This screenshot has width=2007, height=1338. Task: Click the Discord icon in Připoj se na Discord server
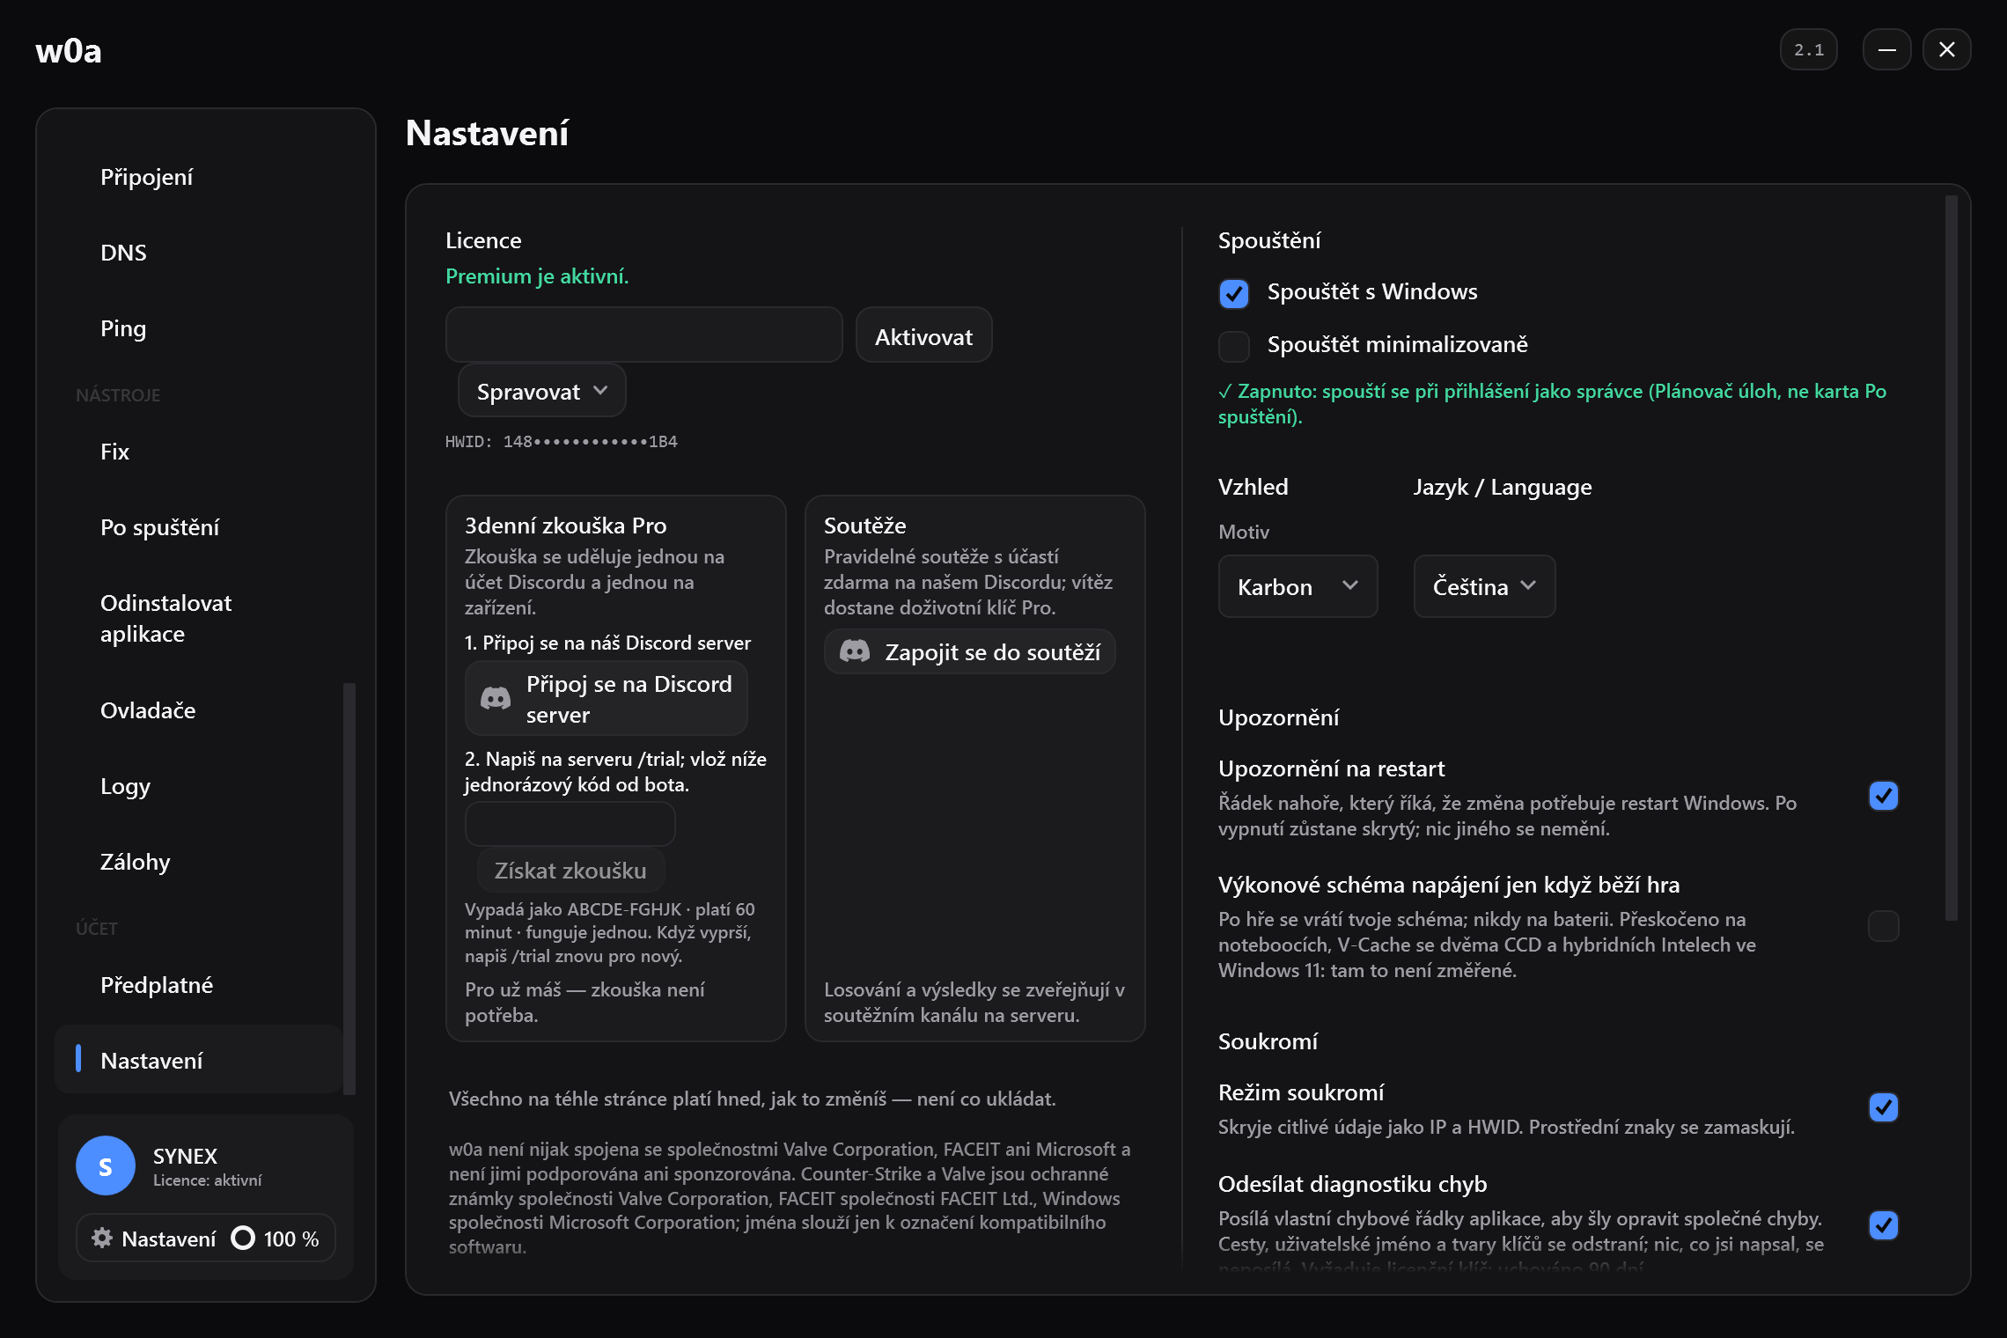pos(496,699)
